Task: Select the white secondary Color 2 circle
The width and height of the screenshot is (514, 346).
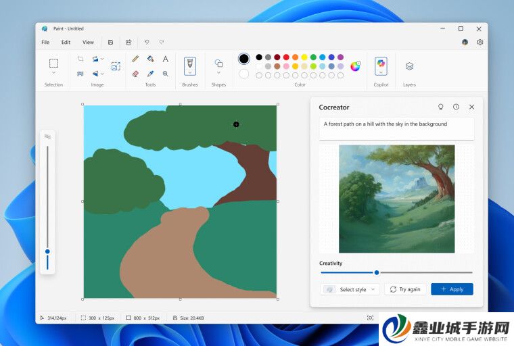Action: pyautogui.click(x=243, y=74)
